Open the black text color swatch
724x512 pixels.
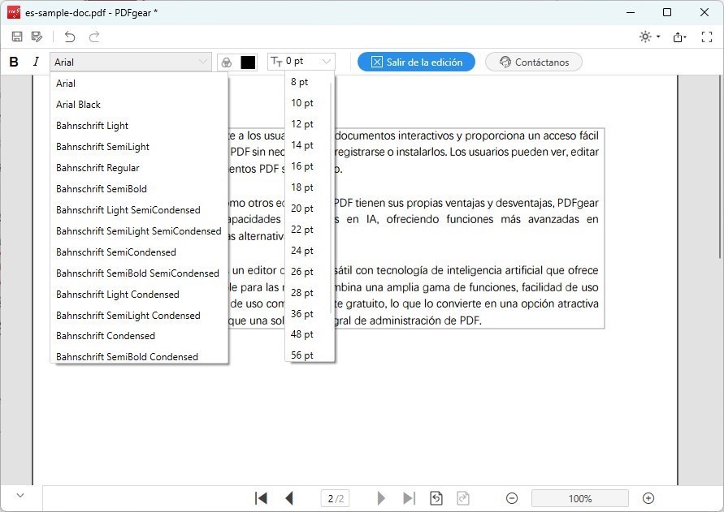click(248, 62)
